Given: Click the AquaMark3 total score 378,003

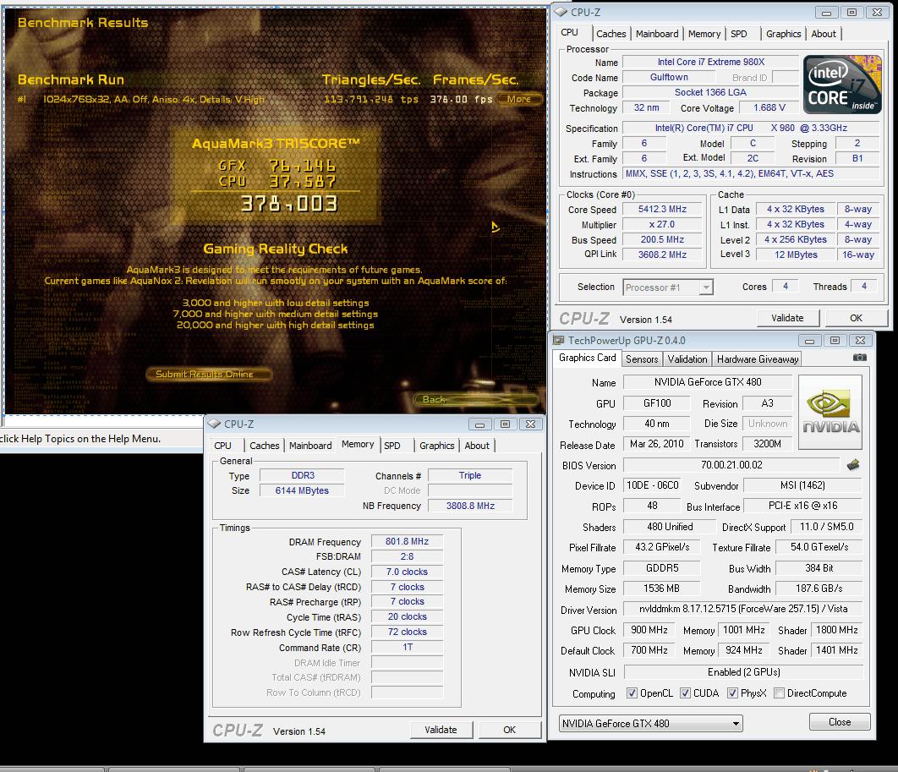Looking at the screenshot, I should (x=289, y=203).
